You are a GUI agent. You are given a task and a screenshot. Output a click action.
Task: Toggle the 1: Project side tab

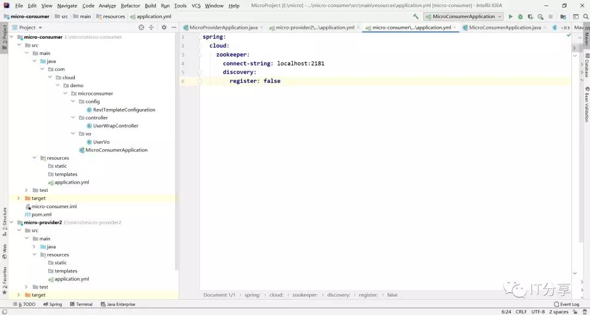coord(4,37)
